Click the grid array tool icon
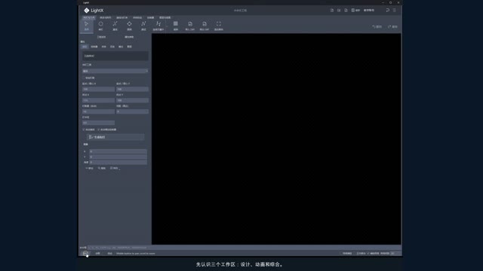Screen dimensions: 483x271 [176, 24]
